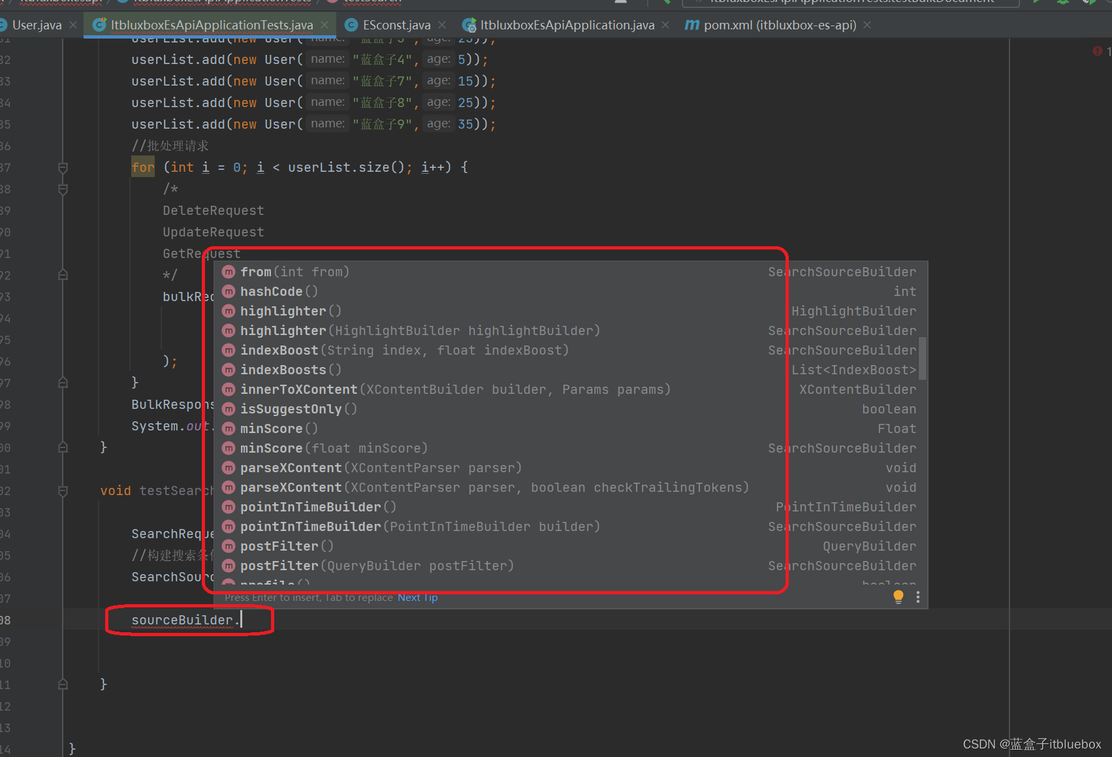The height and width of the screenshot is (757, 1112).
Task: Click the lightbulb icon in completion popup
Action: pyautogui.click(x=898, y=597)
